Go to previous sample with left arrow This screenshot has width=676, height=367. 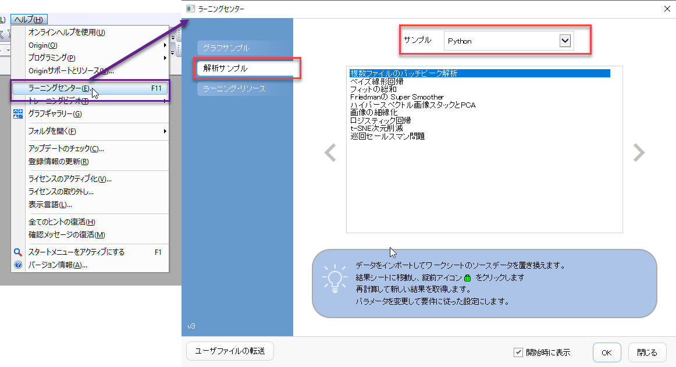tap(330, 152)
